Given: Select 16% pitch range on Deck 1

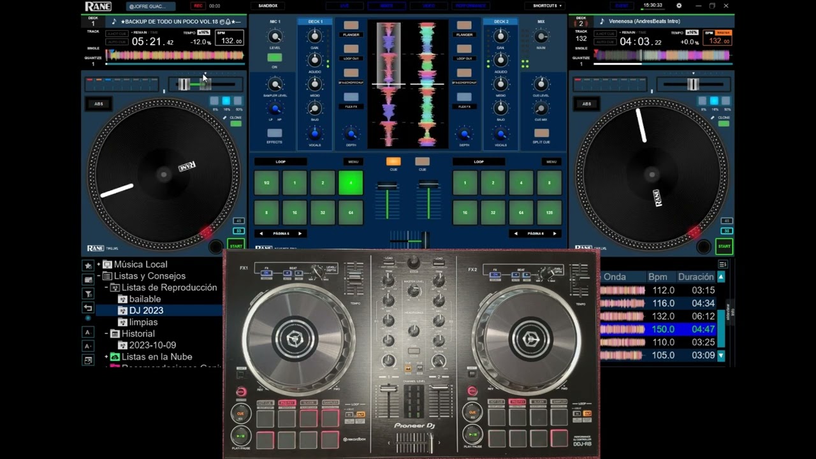Looking at the screenshot, I should click(226, 101).
